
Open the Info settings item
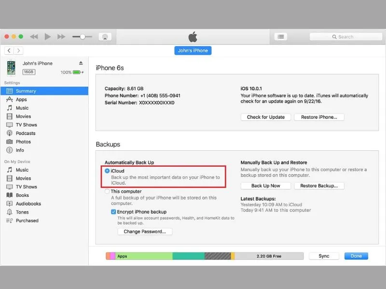(x=44, y=150)
